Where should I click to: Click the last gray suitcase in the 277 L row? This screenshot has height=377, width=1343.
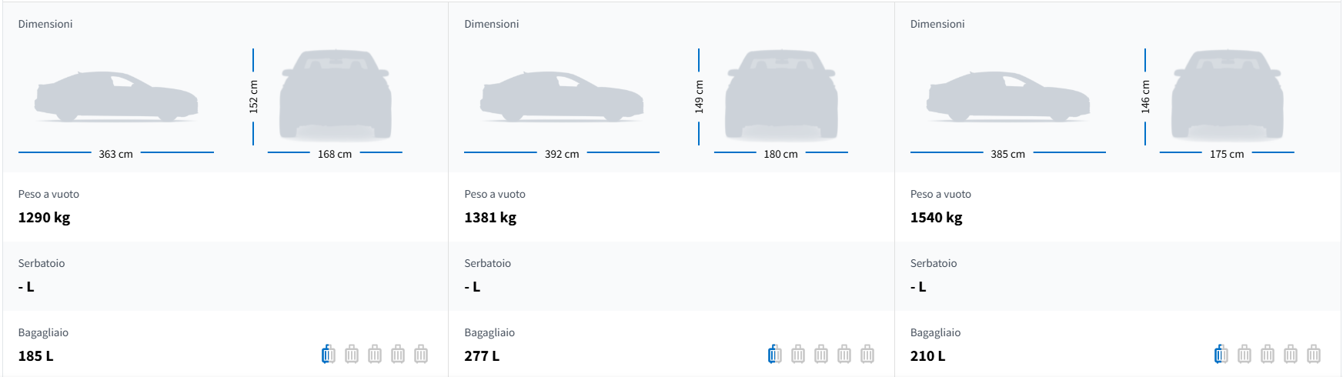(x=867, y=355)
